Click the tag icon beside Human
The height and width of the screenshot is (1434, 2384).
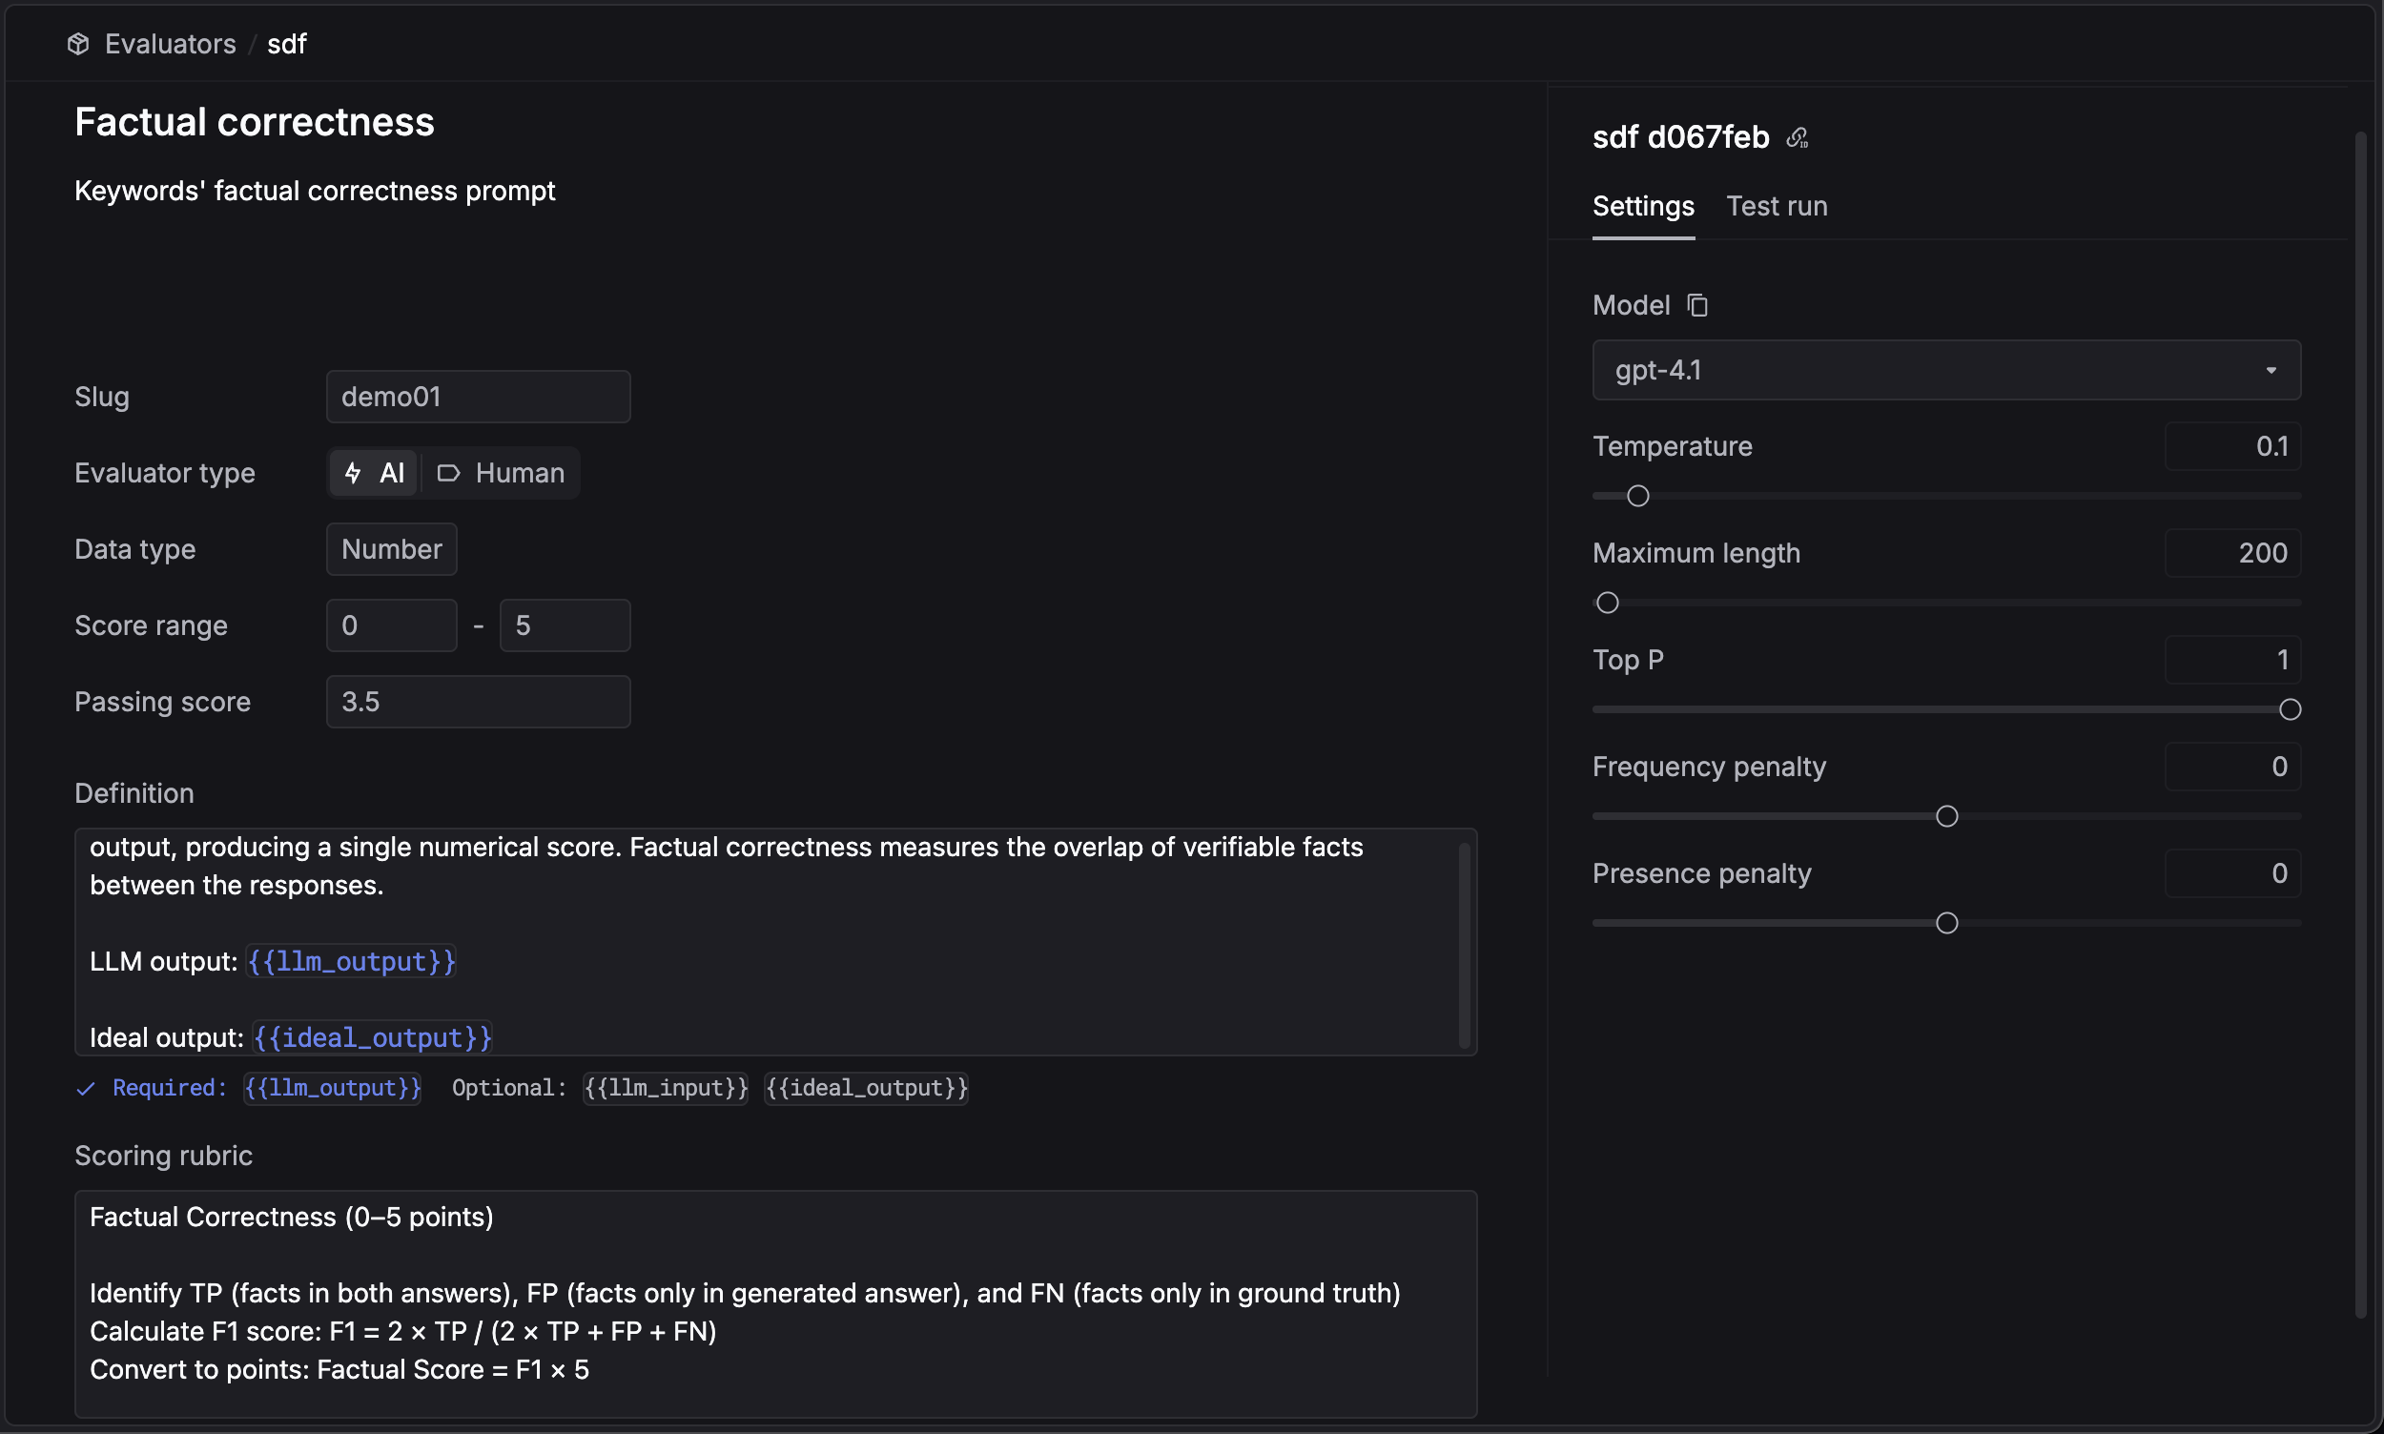(448, 473)
